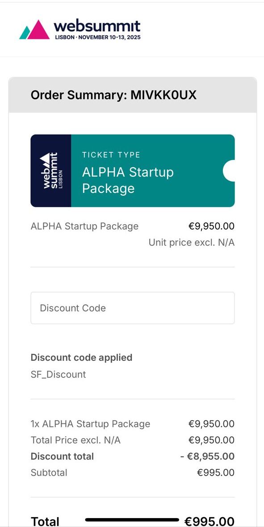This screenshot has width=264, height=527.
Task: Select the Discount code applied label
Action: [x=81, y=357]
